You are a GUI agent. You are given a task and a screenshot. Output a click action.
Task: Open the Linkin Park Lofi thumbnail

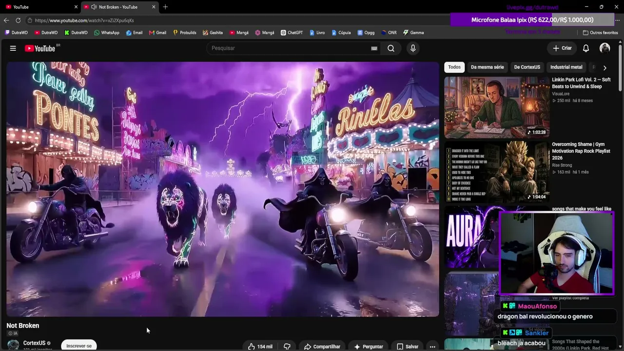497,107
